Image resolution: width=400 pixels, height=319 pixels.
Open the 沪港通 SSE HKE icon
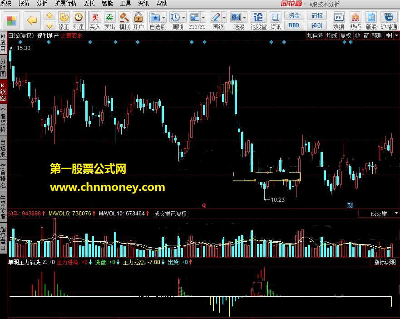click(x=389, y=21)
